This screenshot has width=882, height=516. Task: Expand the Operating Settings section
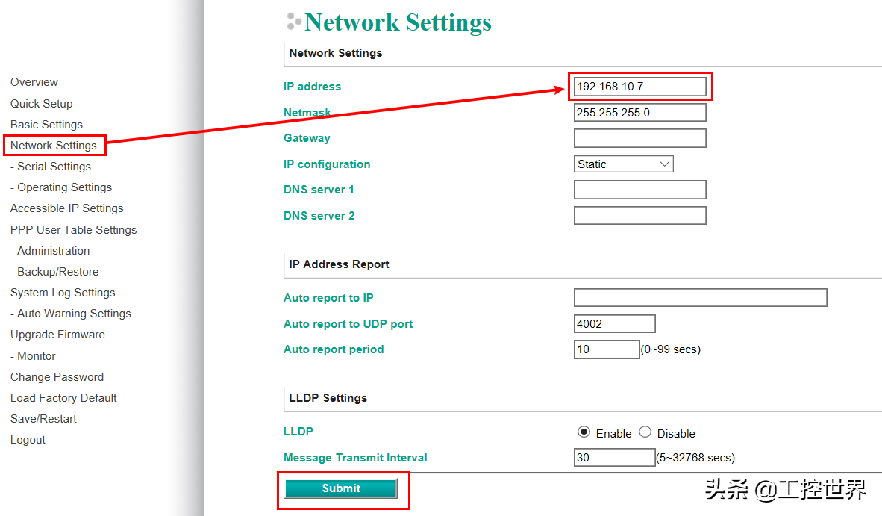point(64,187)
